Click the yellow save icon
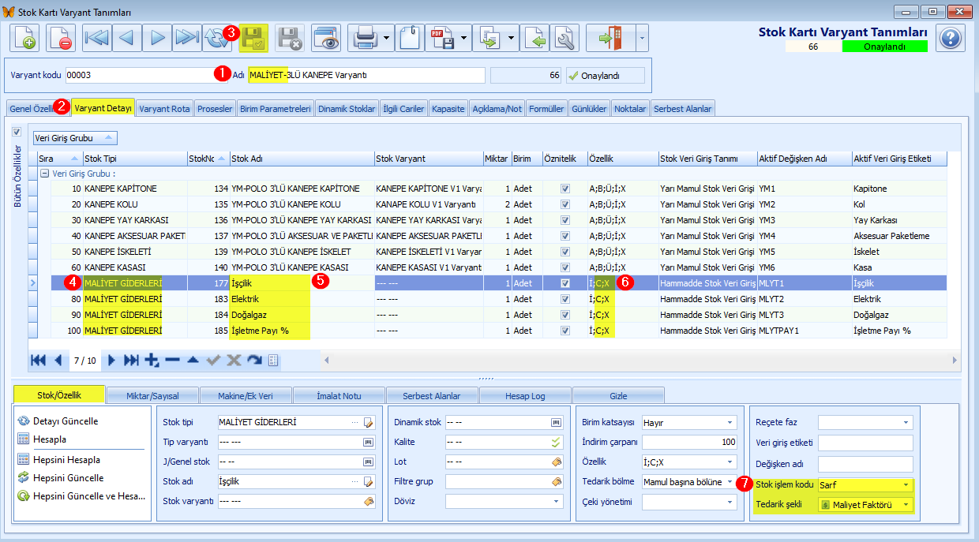The image size is (979, 542). [254, 38]
